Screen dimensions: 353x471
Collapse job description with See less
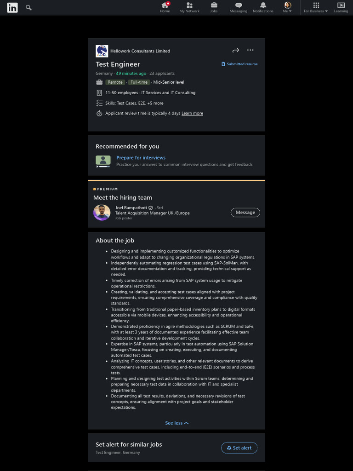coord(176,423)
